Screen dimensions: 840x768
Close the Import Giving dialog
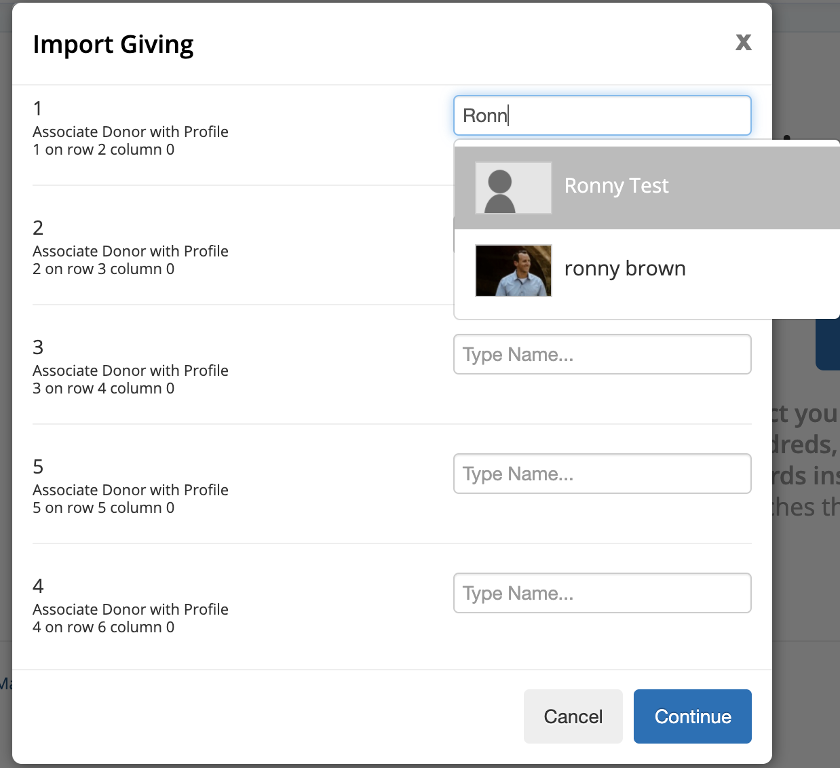pos(744,42)
